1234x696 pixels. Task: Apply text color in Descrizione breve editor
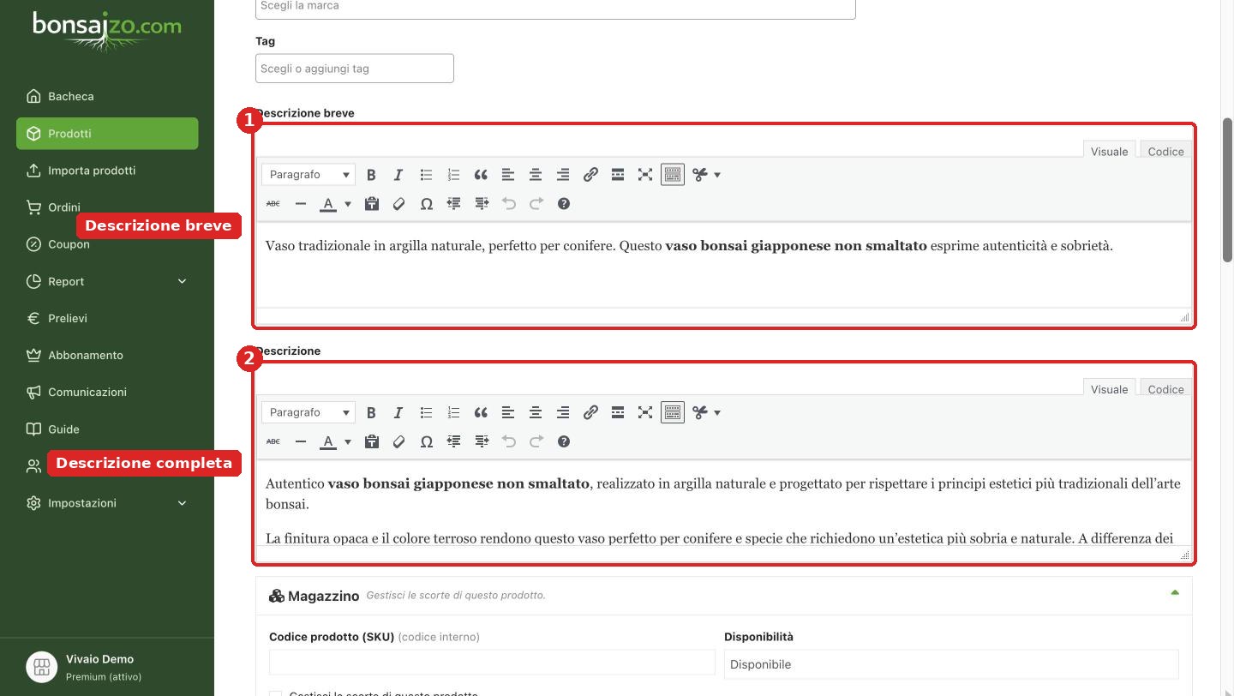click(x=328, y=204)
